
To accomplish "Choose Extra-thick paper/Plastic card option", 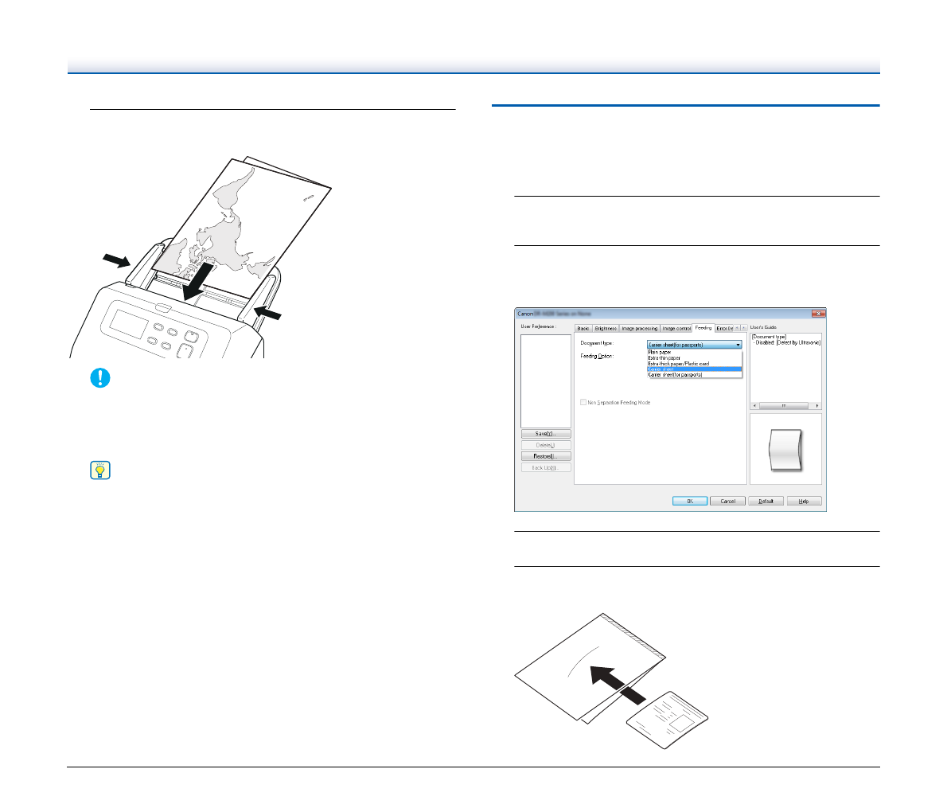I will tap(678, 363).
